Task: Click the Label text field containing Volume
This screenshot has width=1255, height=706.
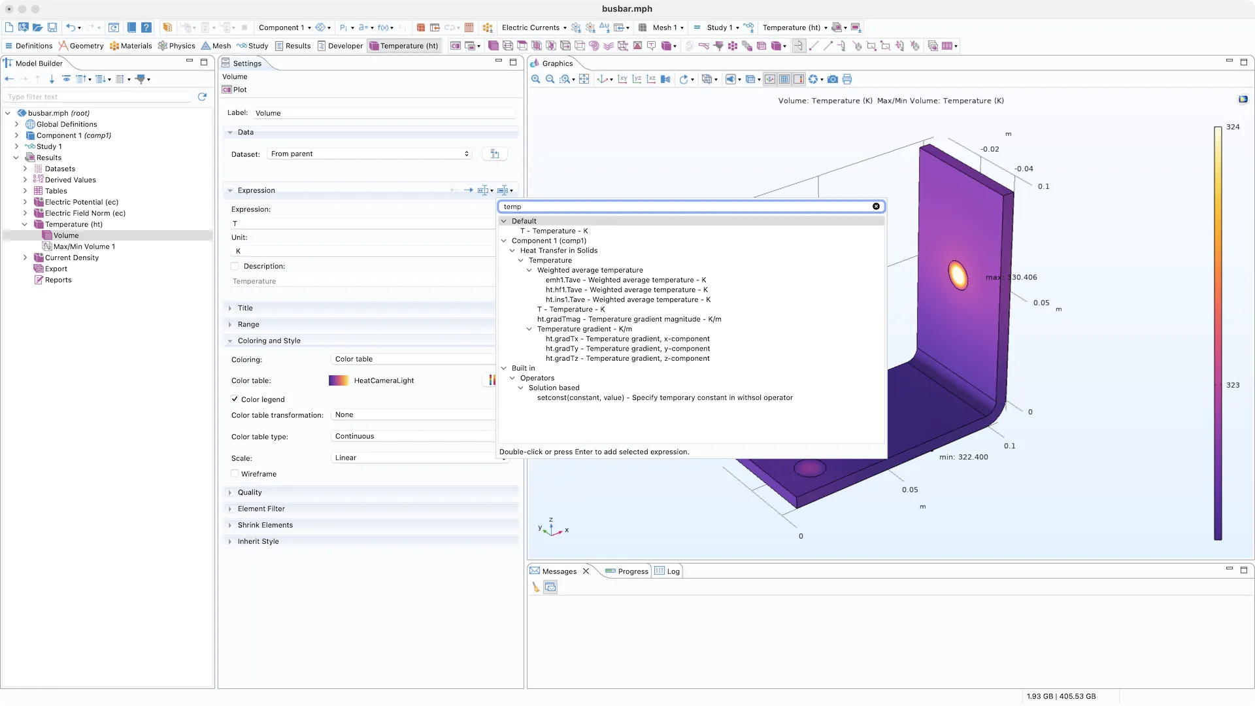Action: tap(383, 113)
